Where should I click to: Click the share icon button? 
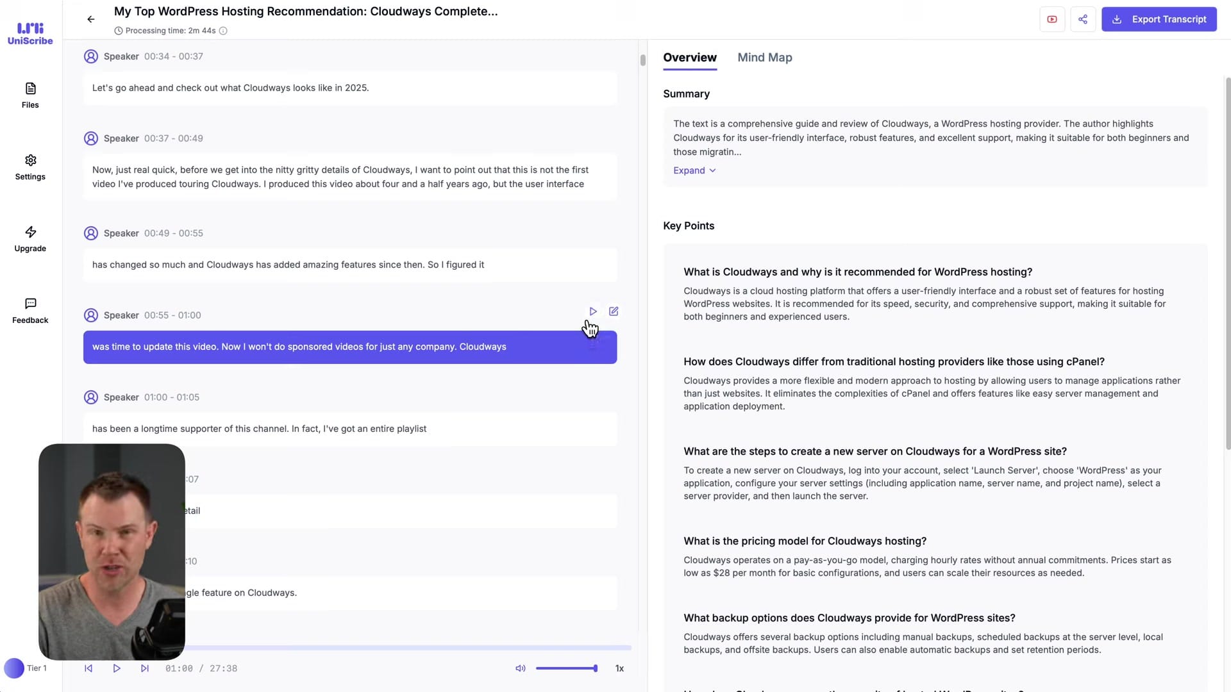pos(1083,19)
